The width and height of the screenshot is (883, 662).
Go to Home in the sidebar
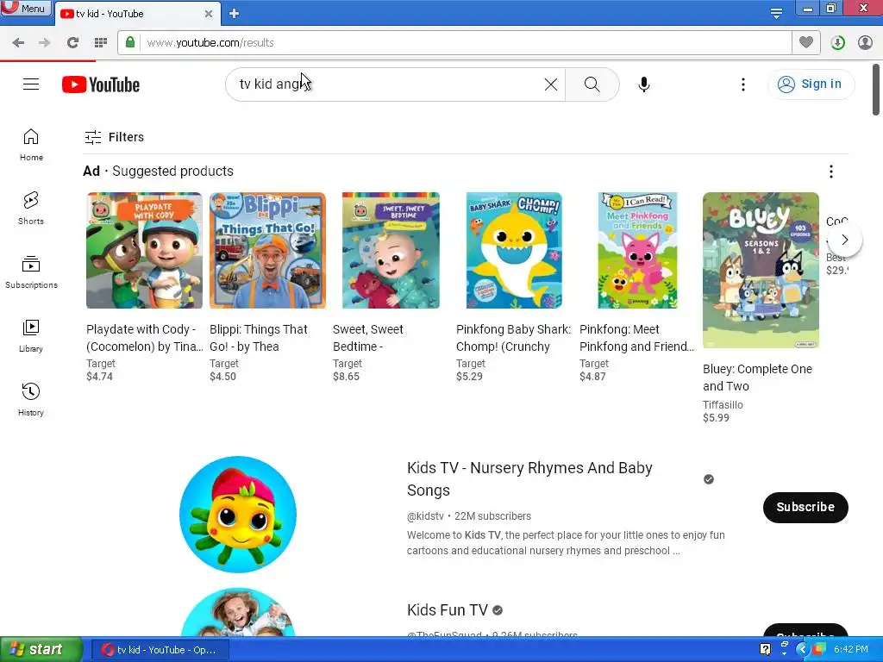pos(31,145)
